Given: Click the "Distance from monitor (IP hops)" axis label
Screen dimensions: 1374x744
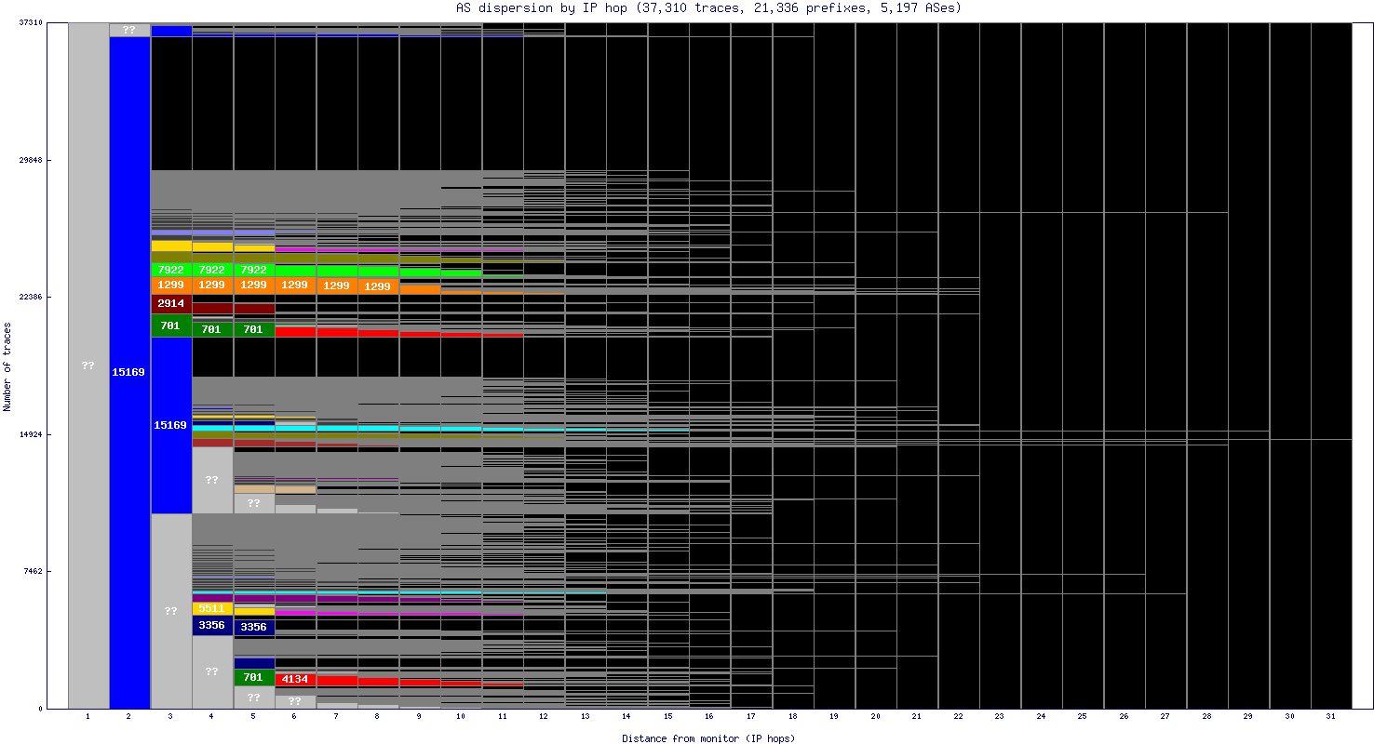Looking at the screenshot, I should click(708, 738).
